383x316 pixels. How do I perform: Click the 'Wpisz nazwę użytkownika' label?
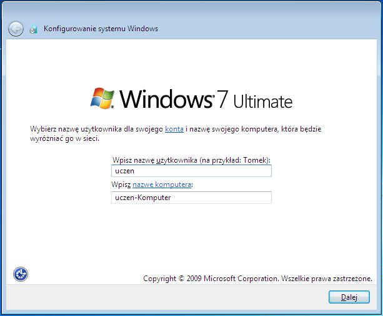coord(191,160)
